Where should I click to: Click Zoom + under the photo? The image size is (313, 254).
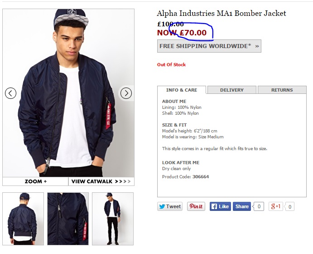[36, 181]
